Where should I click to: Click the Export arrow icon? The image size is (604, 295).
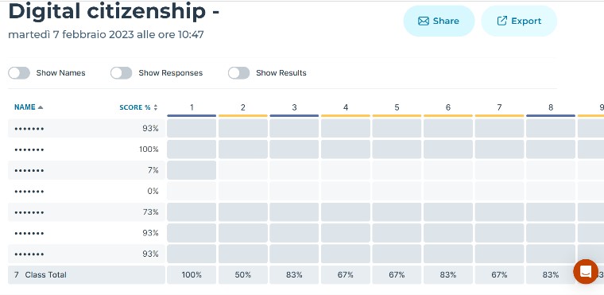502,21
